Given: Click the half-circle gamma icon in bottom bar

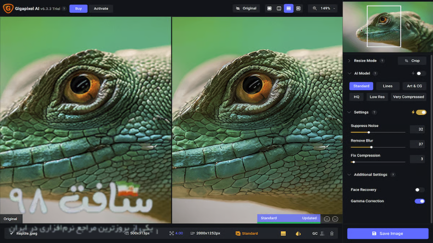Looking at the screenshot, I should (298, 233).
